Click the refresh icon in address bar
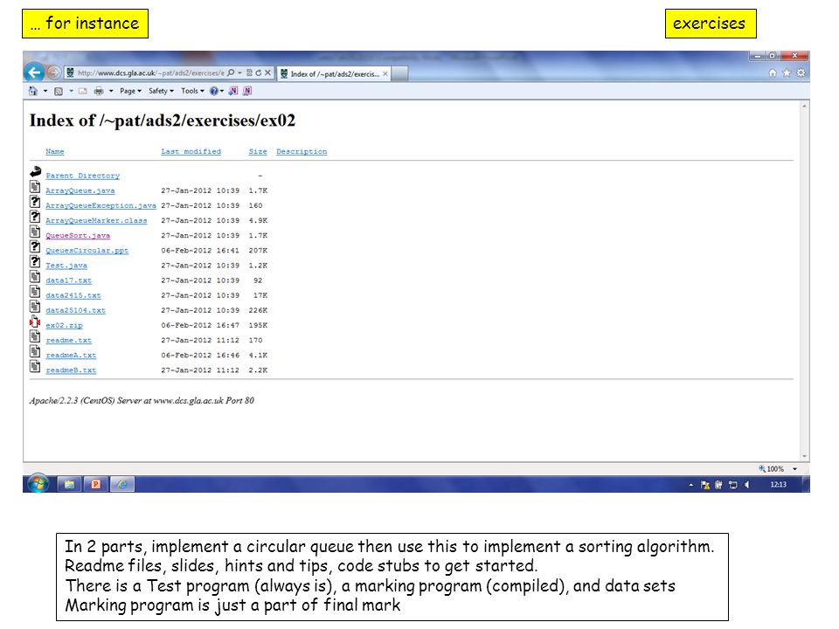This screenshot has height=629, width=839. pos(259,73)
